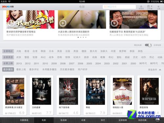Play the third banner interview video
The image size is (164, 123).
pos(114,23)
